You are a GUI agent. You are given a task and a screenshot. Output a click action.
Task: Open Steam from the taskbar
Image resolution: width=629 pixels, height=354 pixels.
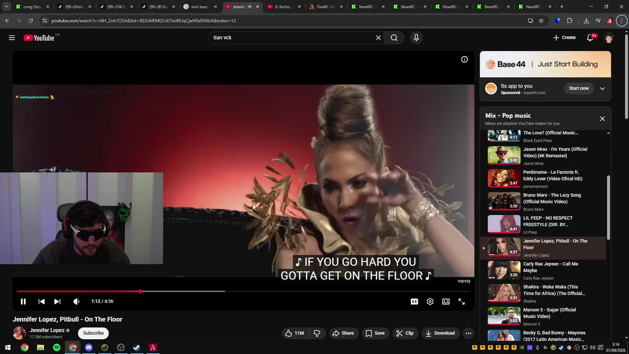(137, 348)
